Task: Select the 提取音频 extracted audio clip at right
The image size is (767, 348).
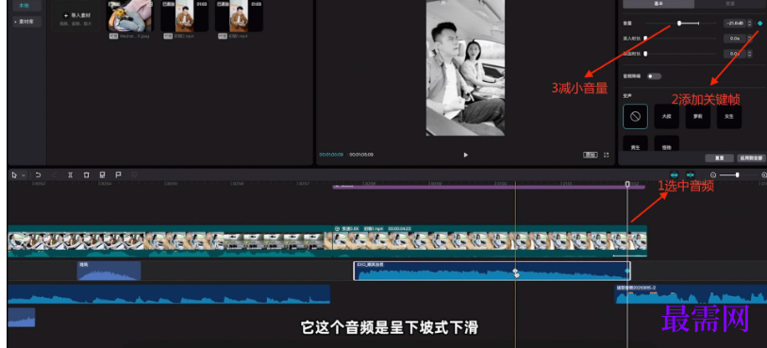Action: pyautogui.click(x=691, y=293)
